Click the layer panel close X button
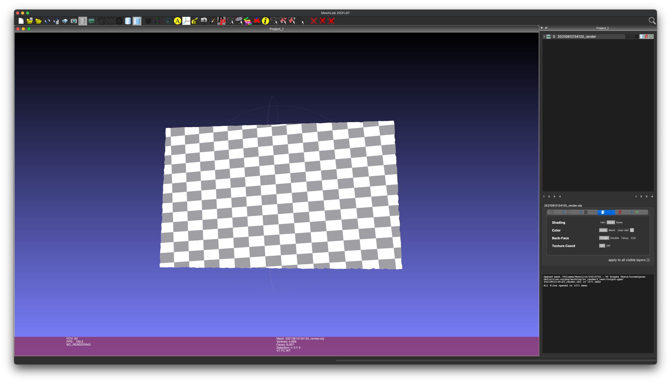The width and height of the screenshot is (671, 383). click(x=542, y=28)
